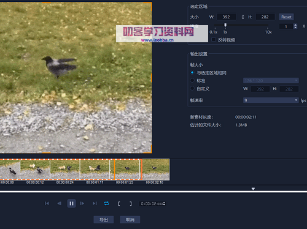The height and width of the screenshot is (229, 307).
Task: Click the Reset button
Action: pos(286,17)
